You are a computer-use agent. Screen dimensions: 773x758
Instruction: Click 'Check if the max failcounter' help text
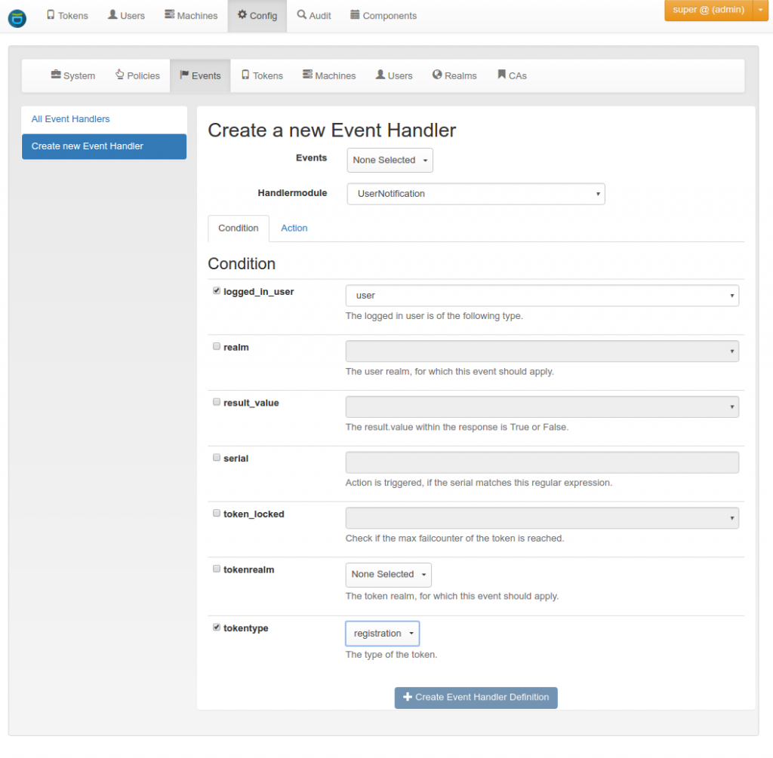click(454, 539)
